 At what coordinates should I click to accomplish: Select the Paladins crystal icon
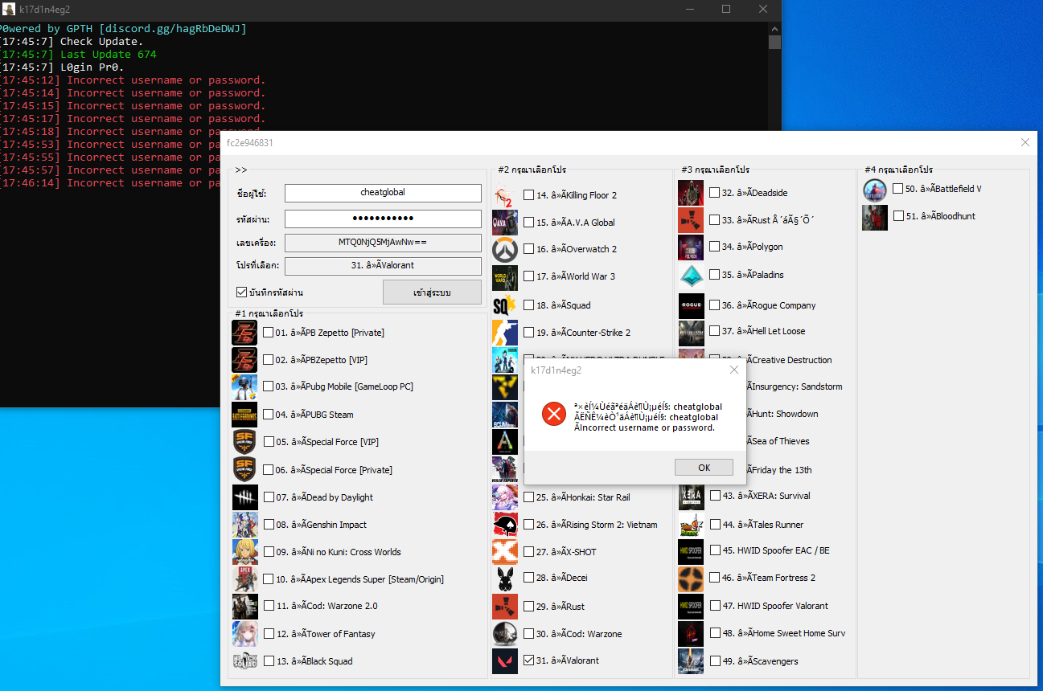[x=691, y=275]
